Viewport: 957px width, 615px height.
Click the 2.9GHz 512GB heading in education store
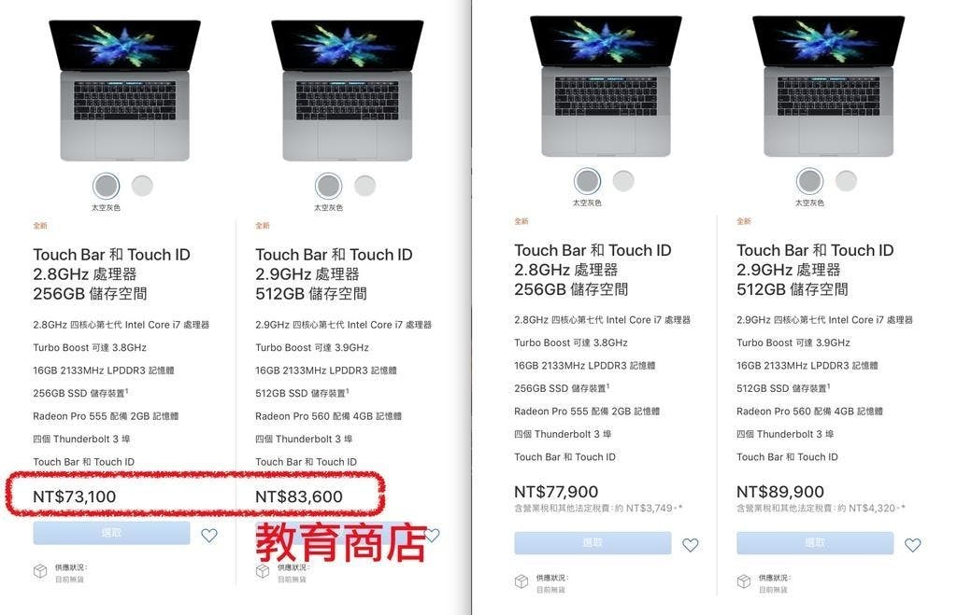pos(334,274)
